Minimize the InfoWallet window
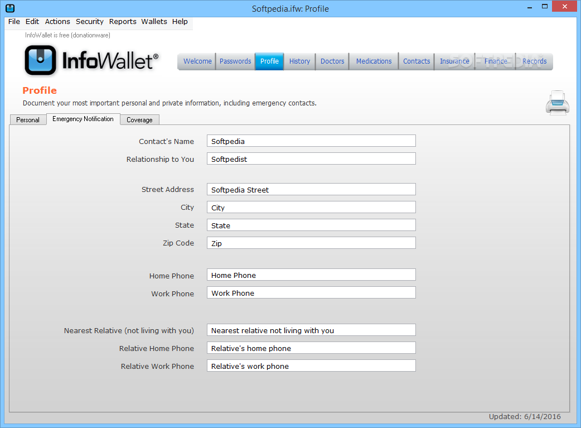Image resolution: width=581 pixels, height=428 pixels. [x=530, y=7]
